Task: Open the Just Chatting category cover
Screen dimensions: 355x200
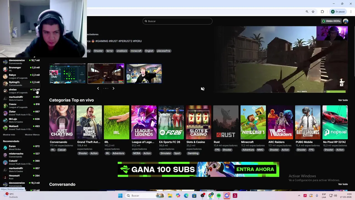Action: click(62, 122)
